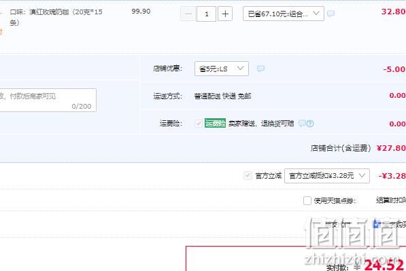Click the 店铺合计(含运费) label
This screenshot has width=406, height=271.
coord(341,148)
